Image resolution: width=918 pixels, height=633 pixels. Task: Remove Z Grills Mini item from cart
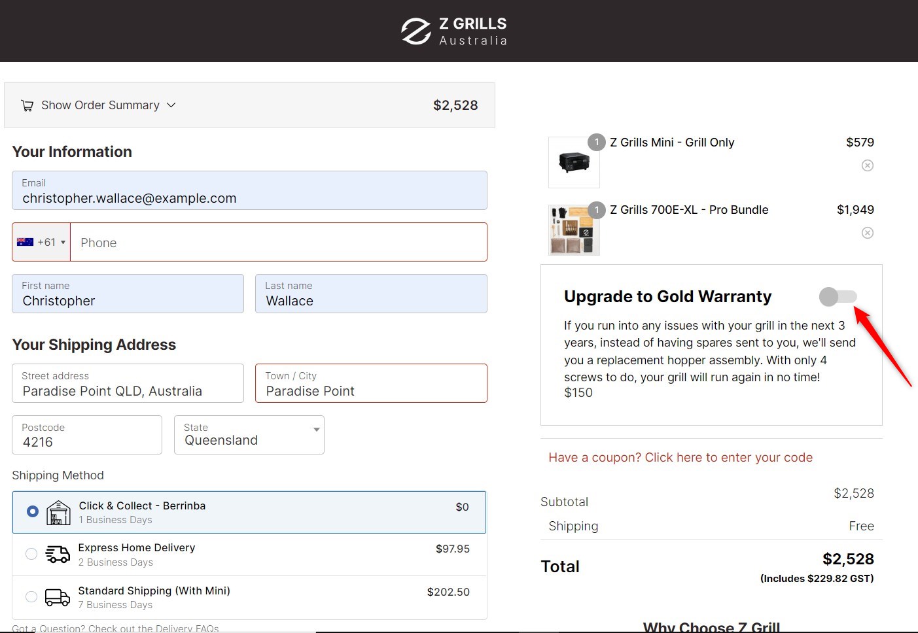868,165
